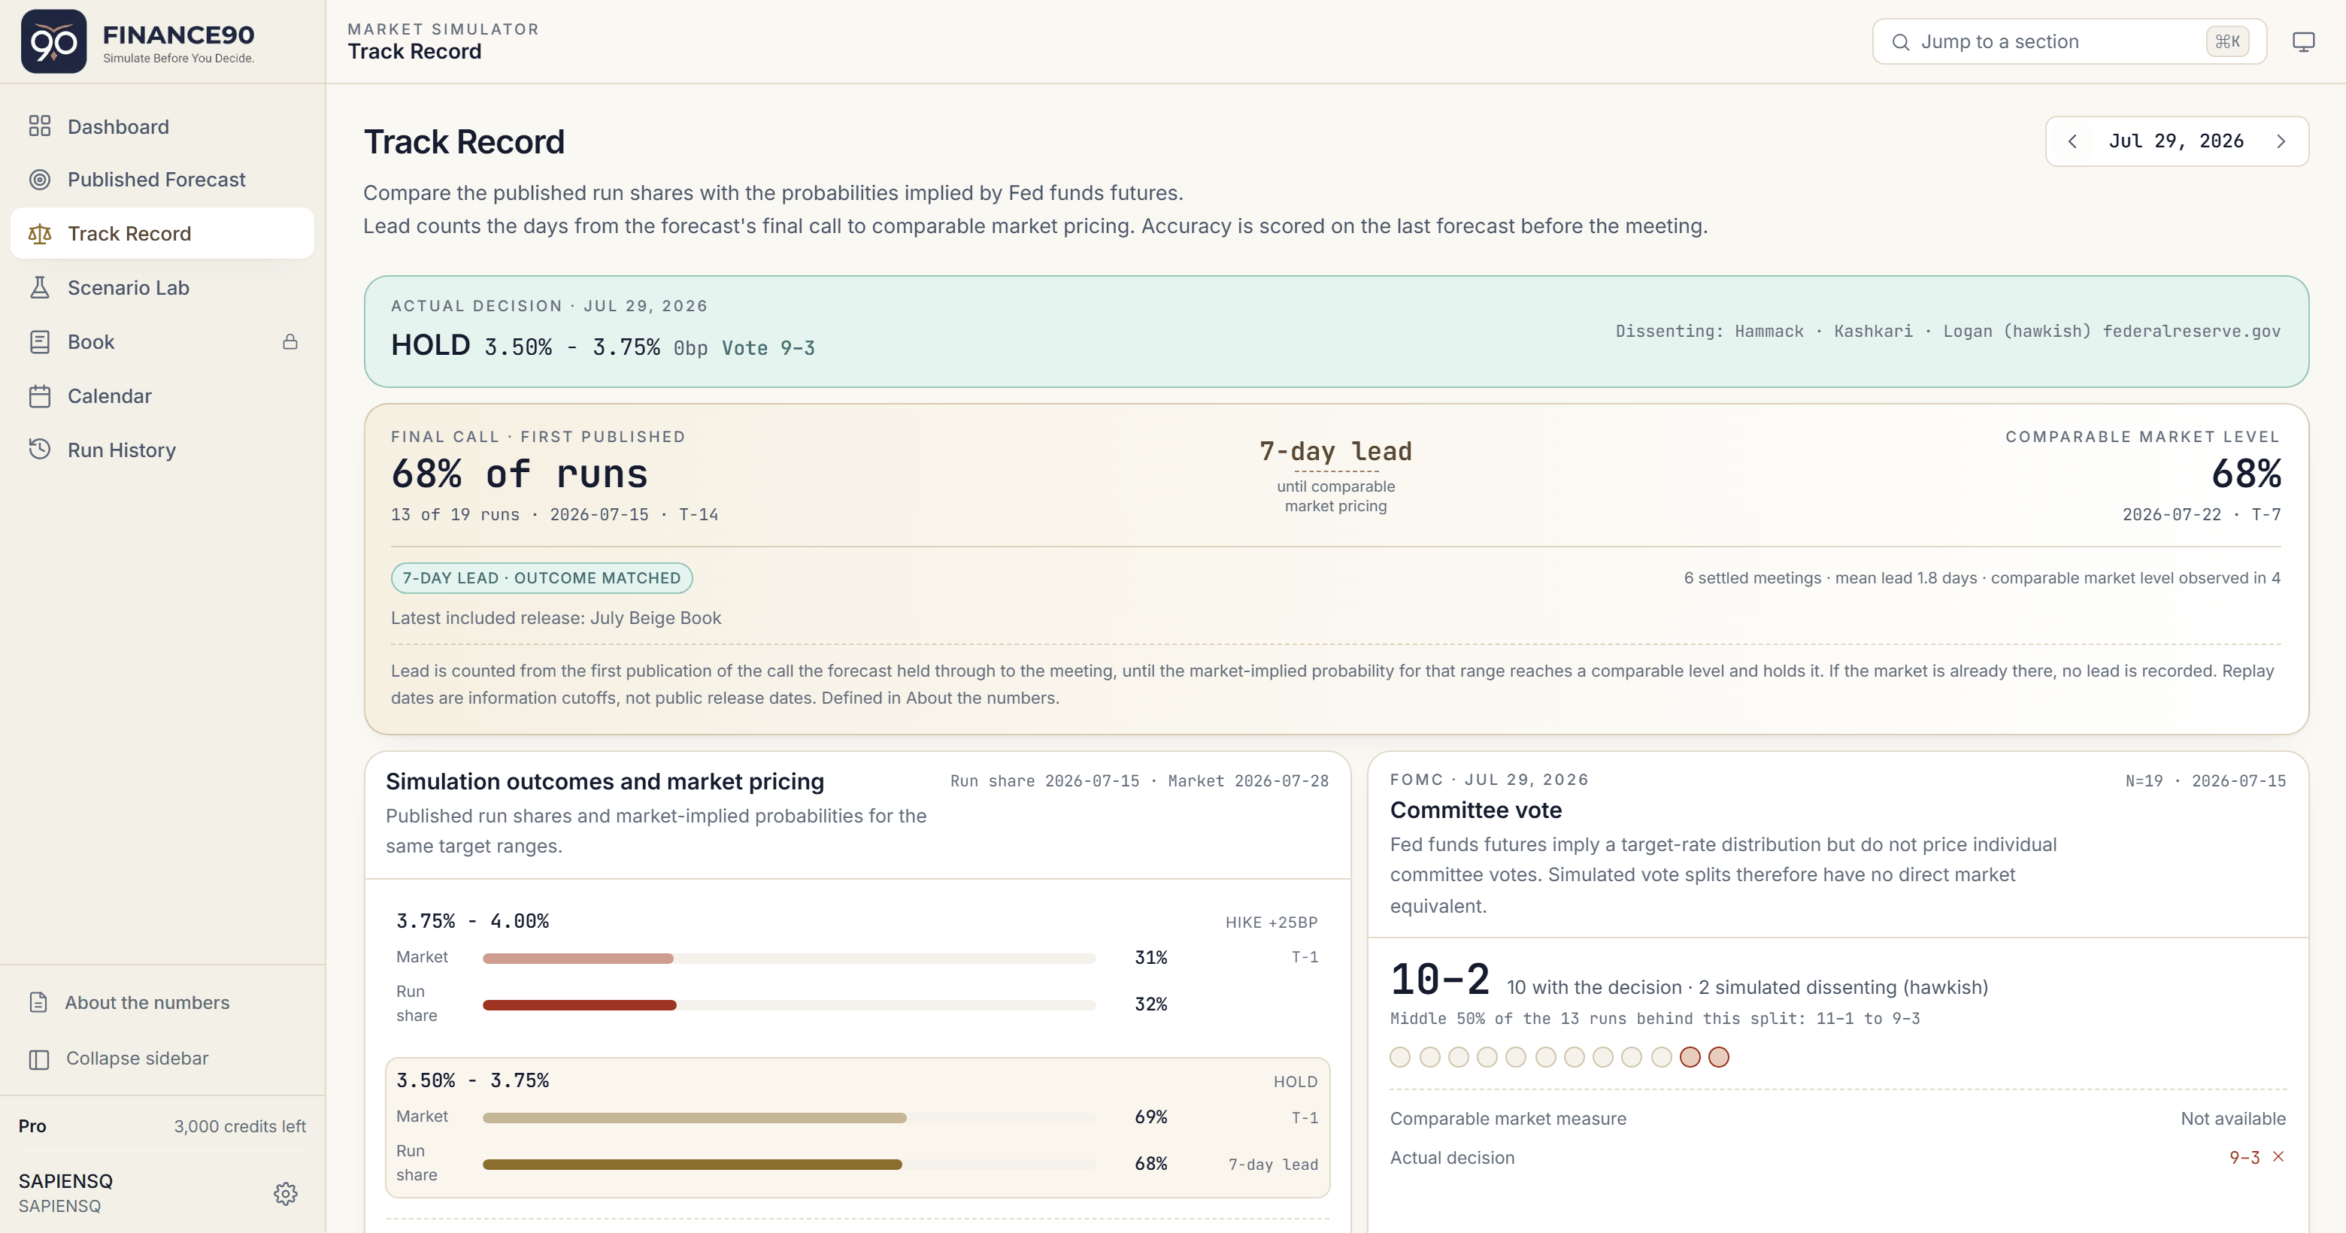Click the Track Record scales icon
This screenshot has width=2346, height=1233.
tap(39, 233)
